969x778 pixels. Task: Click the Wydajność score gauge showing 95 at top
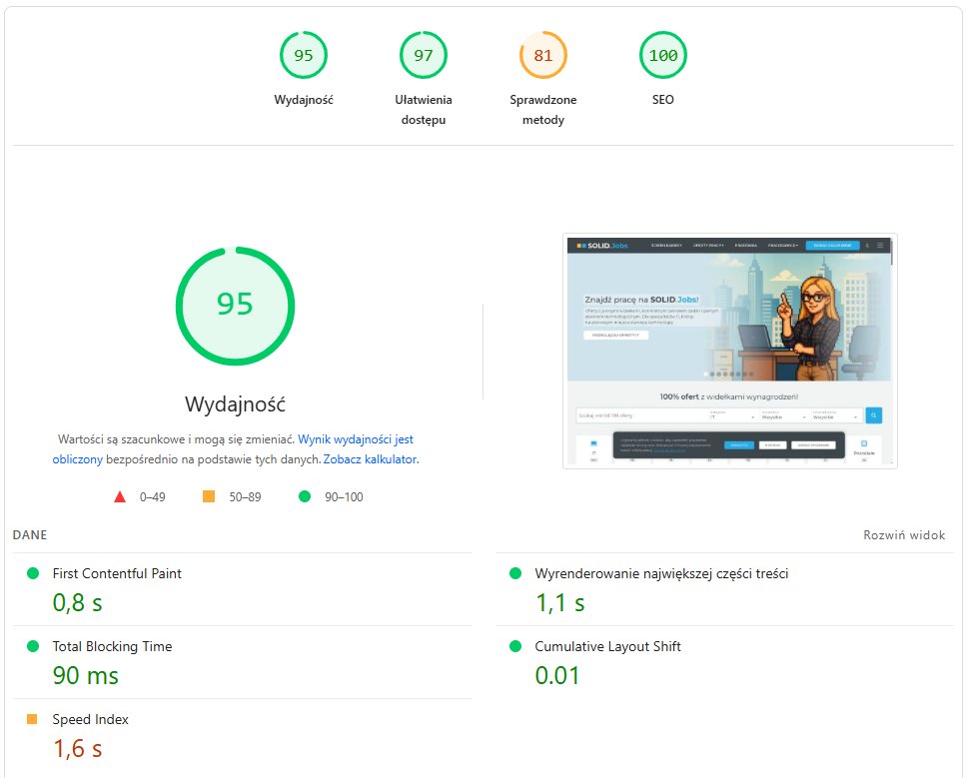304,55
